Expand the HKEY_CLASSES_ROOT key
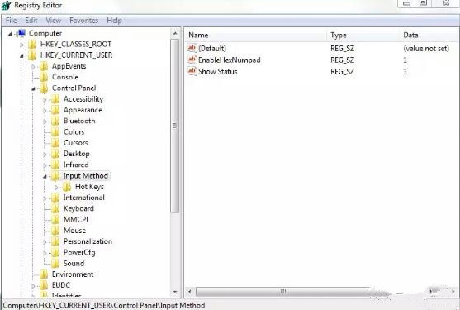Image resolution: width=460 pixels, height=310 pixels. coord(21,45)
